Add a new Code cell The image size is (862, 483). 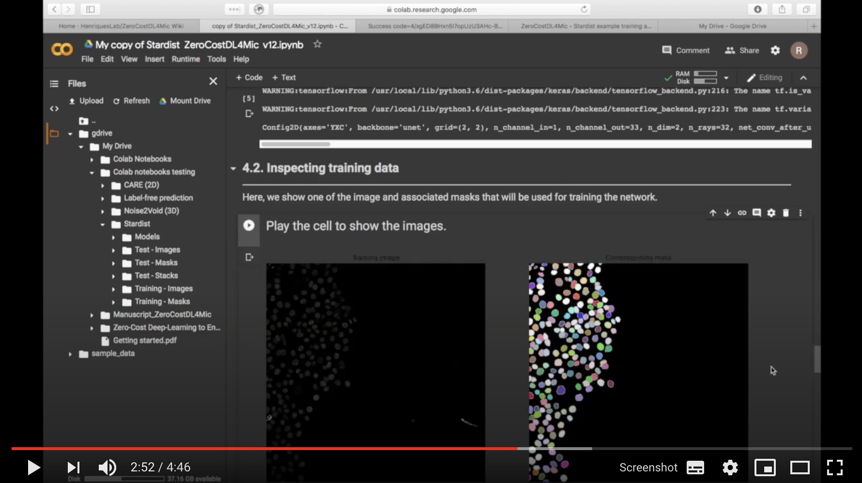(x=249, y=77)
